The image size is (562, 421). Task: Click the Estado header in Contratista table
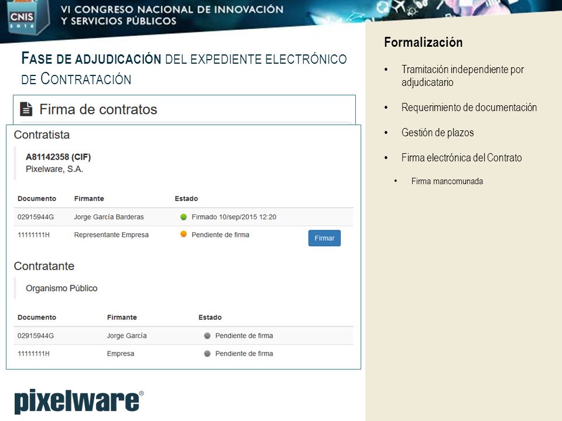[186, 199]
